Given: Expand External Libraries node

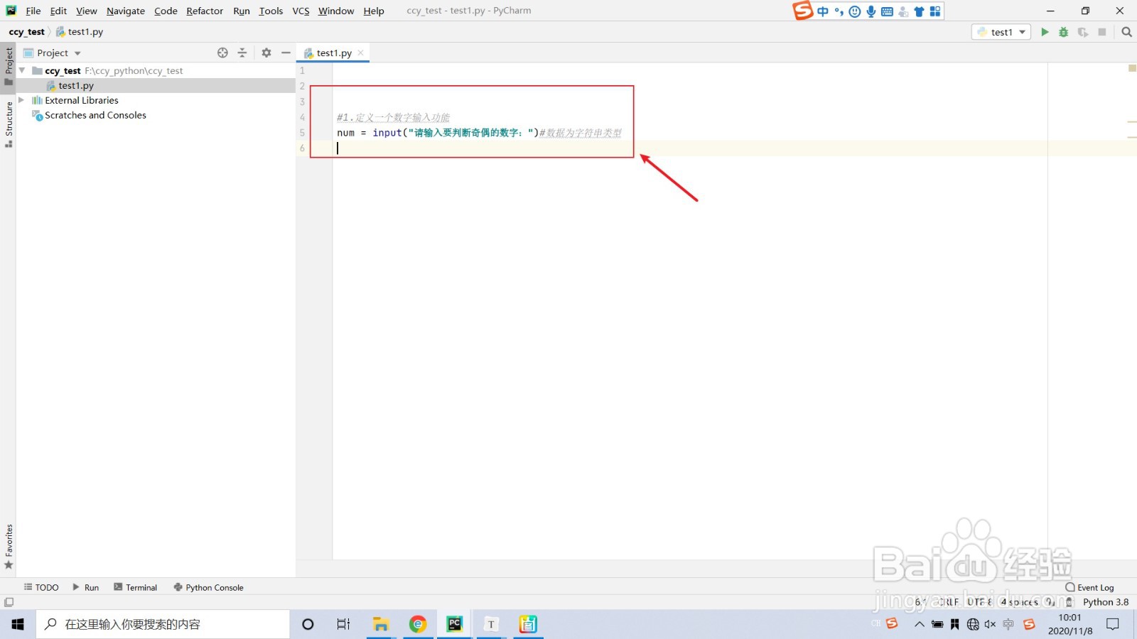Looking at the screenshot, I should [x=22, y=100].
